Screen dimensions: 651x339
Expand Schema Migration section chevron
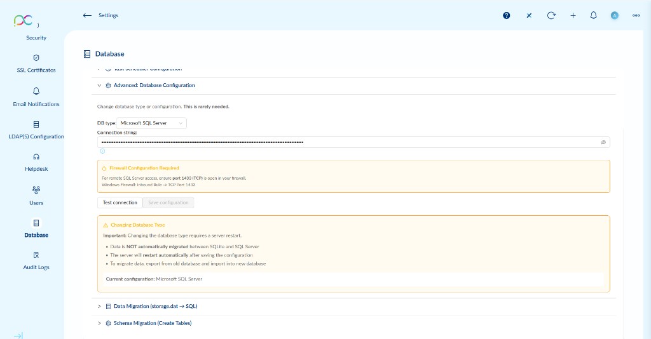pos(99,323)
